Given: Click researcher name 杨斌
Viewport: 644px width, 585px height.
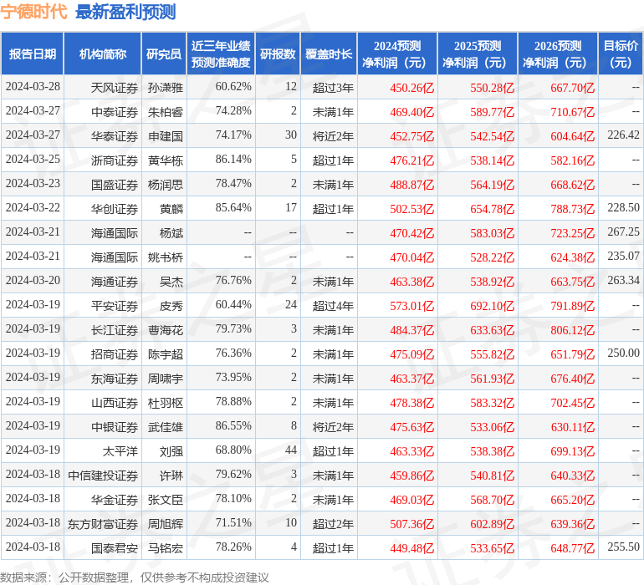Looking at the screenshot, I should point(171,233).
